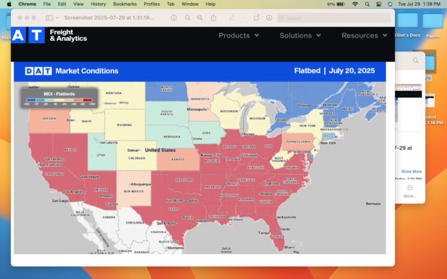Show the image inspector info icon
Viewport: 447px width, 279px height.
click(174, 17)
